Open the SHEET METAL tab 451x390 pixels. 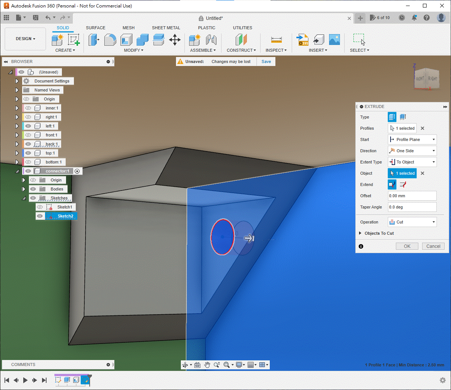(x=166, y=28)
